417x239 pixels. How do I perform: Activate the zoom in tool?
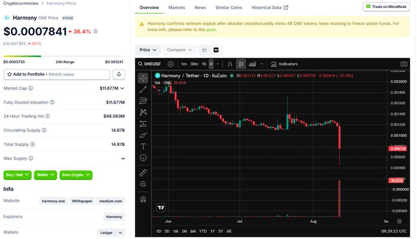pyautogui.click(x=143, y=184)
